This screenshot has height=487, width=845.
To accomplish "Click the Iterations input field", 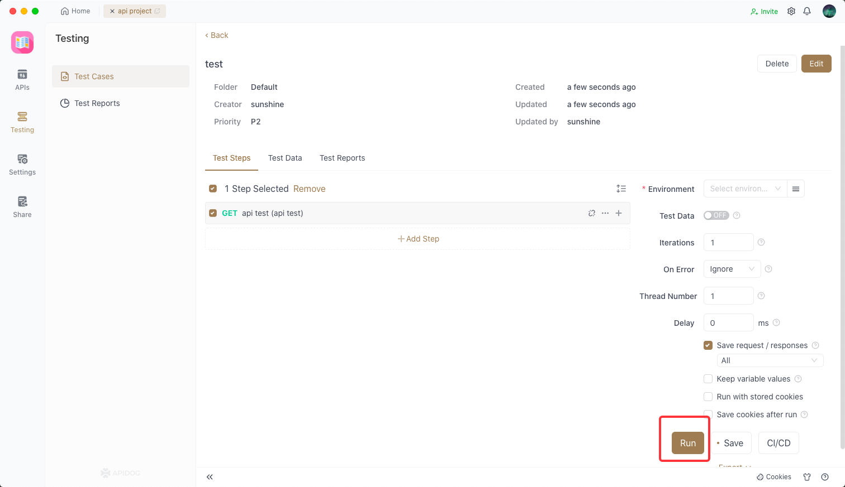I will click(x=729, y=242).
